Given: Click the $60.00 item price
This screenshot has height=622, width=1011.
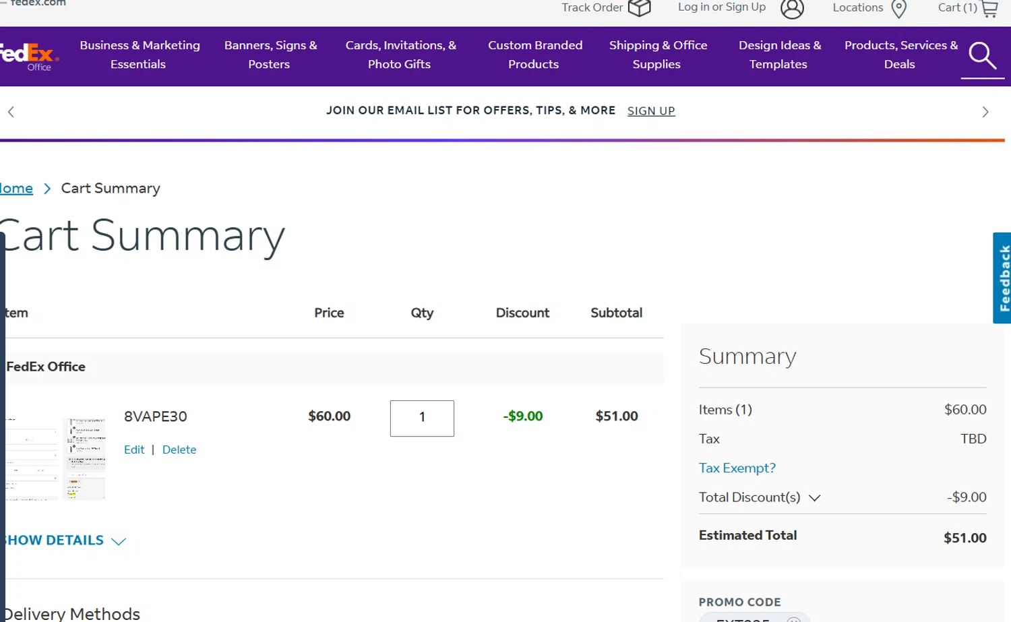Looking at the screenshot, I should tap(330, 416).
